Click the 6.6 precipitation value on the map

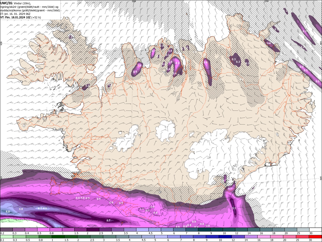(x=8, y=211)
